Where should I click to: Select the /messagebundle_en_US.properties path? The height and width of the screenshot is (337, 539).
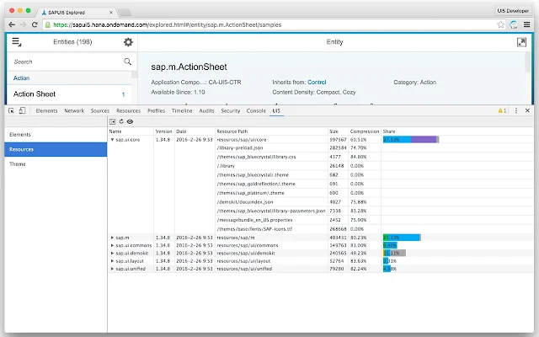click(254, 220)
